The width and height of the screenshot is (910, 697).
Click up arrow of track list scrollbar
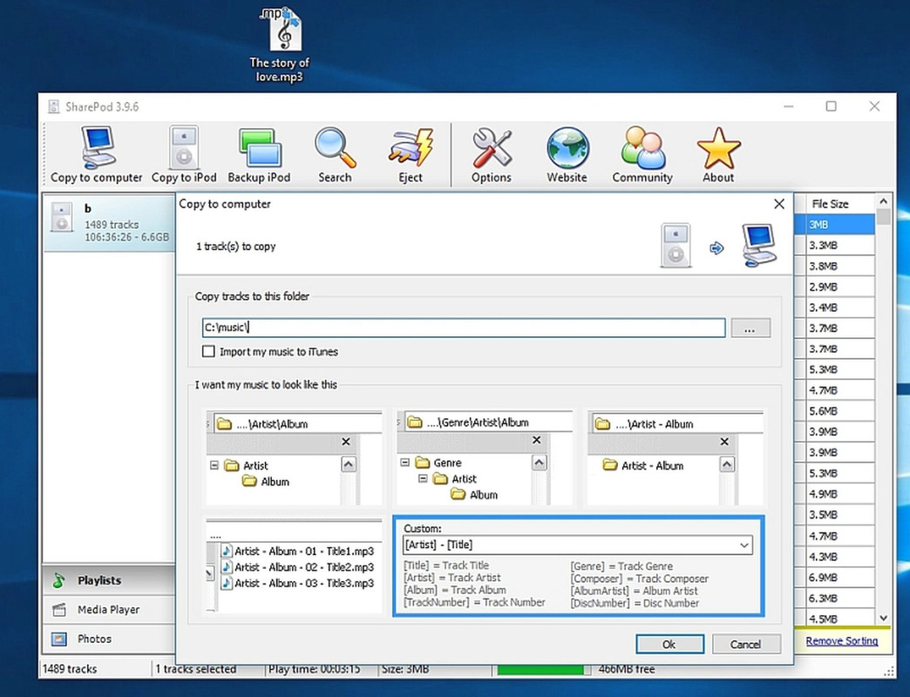pos(883,201)
